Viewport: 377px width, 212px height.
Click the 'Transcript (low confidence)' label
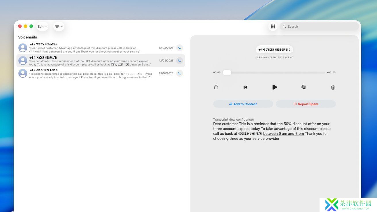[x=233, y=120]
